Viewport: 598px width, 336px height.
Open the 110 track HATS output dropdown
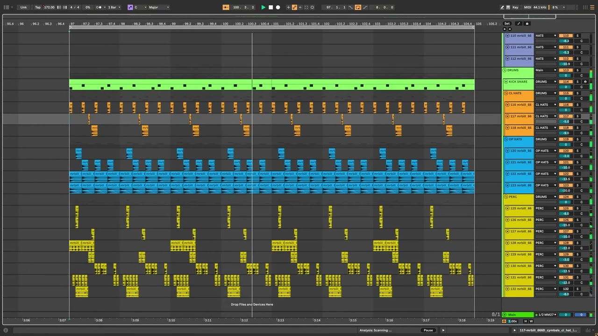[x=546, y=36]
